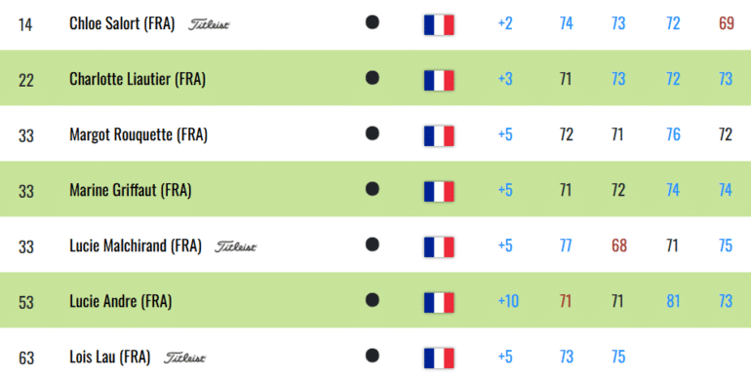Open Charlotte Liautier (FRA) player name
The image size is (751, 377).
pyautogui.click(x=138, y=79)
